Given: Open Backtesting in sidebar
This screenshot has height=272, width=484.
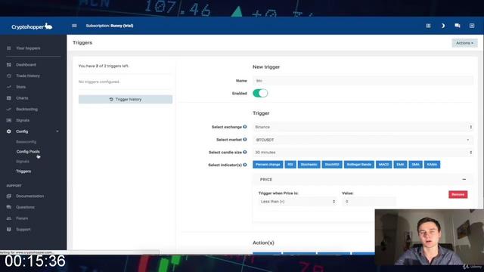Looking at the screenshot, I should 27,109.
